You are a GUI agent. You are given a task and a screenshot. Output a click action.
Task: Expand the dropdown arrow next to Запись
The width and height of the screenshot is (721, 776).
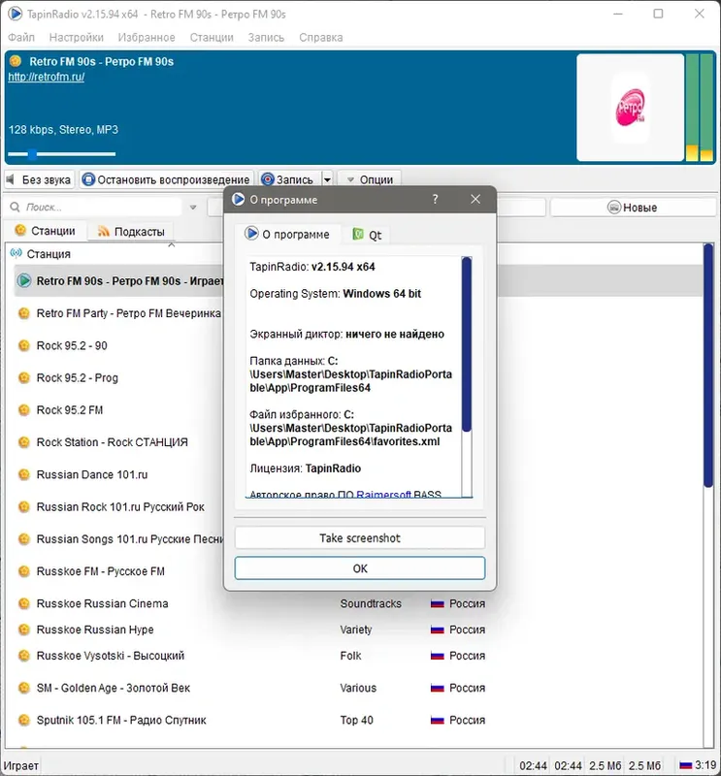(327, 179)
